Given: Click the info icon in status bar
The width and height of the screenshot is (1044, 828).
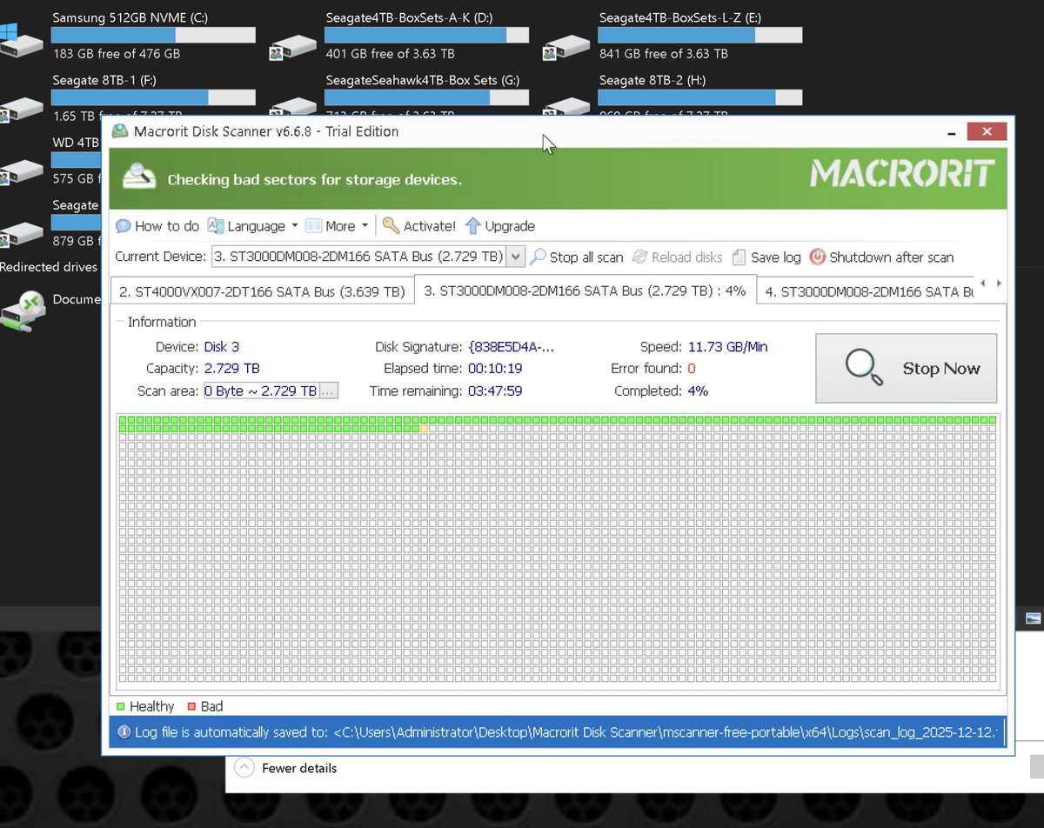Looking at the screenshot, I should point(124,732).
